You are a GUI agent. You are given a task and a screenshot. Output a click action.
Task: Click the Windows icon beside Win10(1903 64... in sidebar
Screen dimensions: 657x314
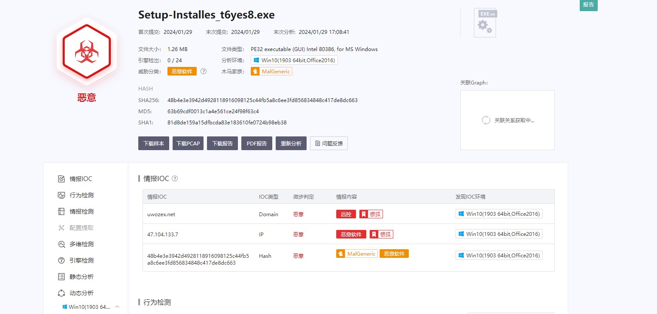pyautogui.click(x=65, y=307)
